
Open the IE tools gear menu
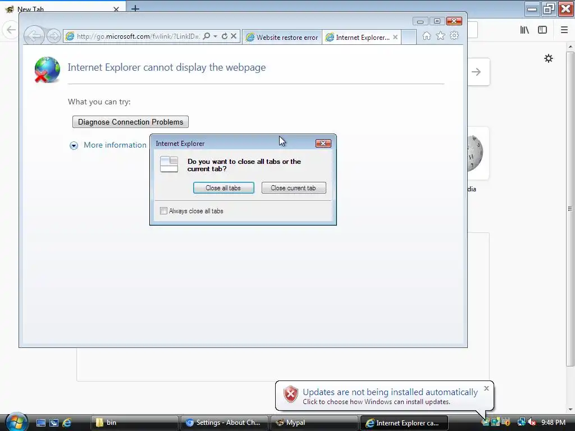454,36
